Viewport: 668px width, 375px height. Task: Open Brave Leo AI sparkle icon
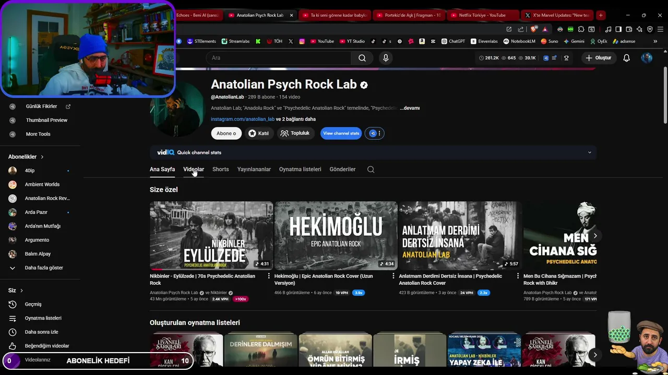pos(639,29)
